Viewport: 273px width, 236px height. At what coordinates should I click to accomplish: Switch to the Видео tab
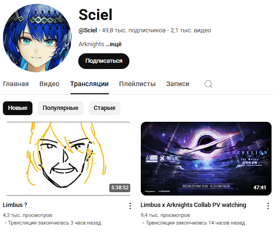(50, 84)
